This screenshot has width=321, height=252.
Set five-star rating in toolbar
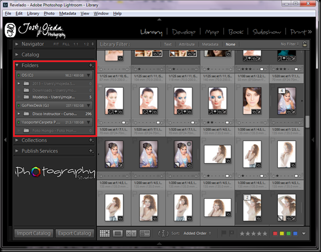[x=265, y=234]
